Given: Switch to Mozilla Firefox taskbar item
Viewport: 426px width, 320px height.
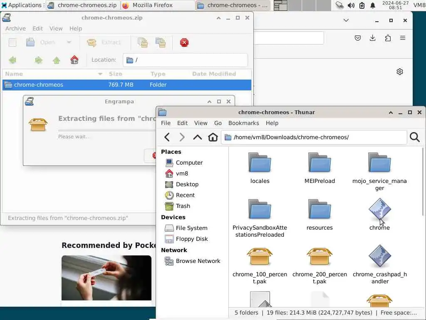Looking at the screenshot, I should click(x=158, y=5).
